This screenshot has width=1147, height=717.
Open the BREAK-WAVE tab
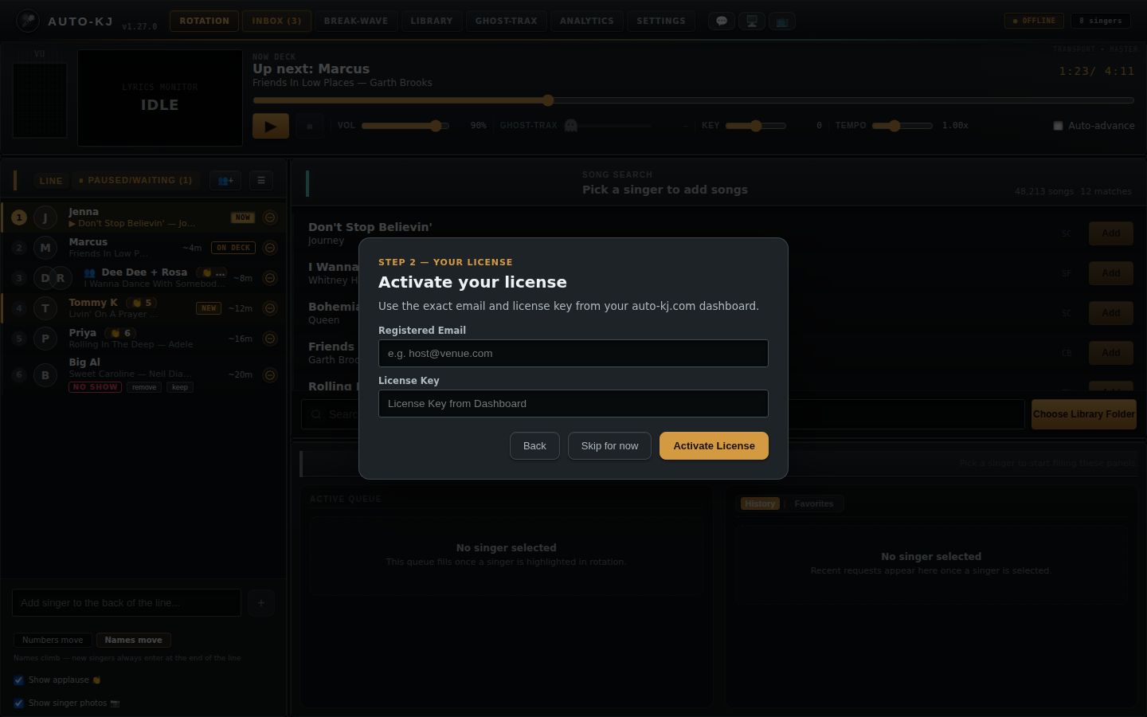click(356, 21)
